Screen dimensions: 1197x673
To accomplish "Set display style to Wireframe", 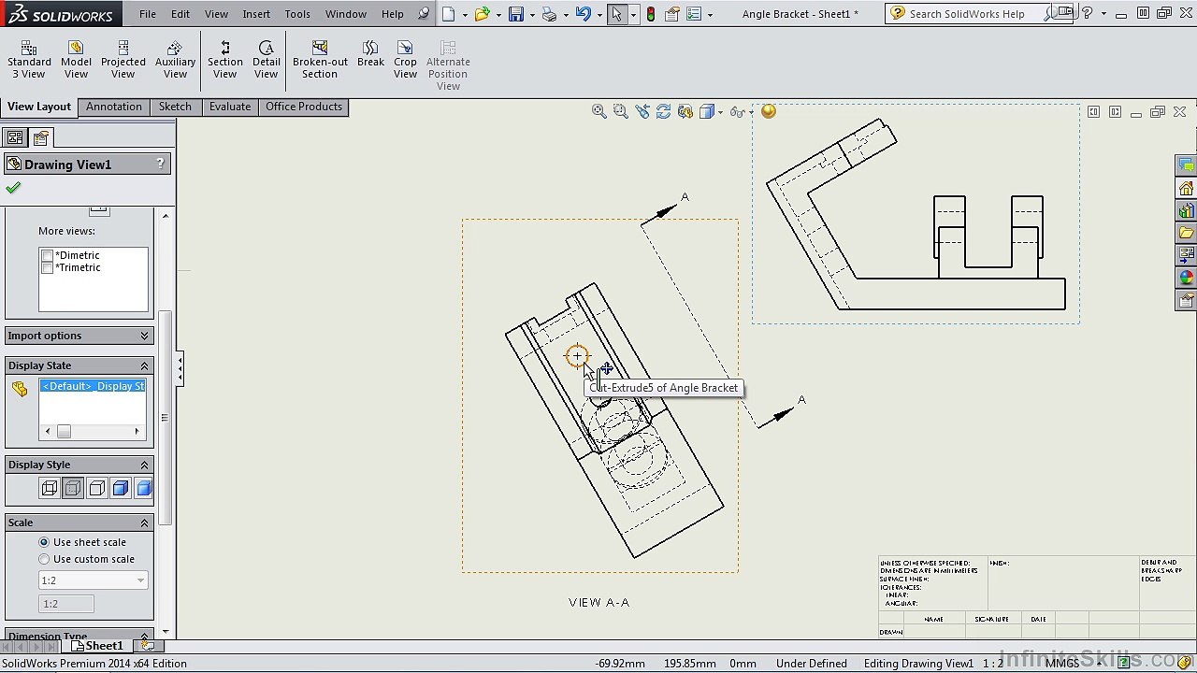I will coord(50,488).
